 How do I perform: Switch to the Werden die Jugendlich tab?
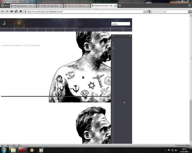(x=50, y=6)
